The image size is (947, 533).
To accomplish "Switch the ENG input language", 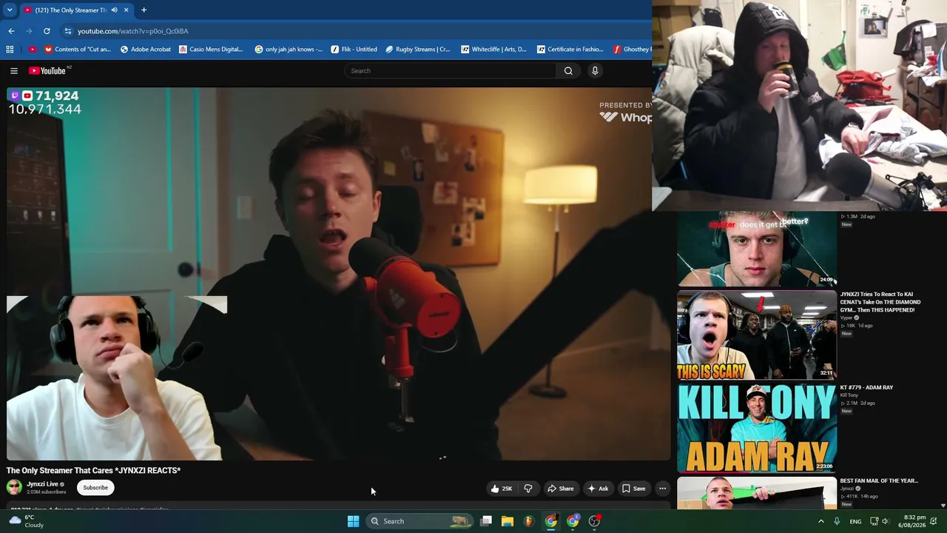I will pyautogui.click(x=855, y=521).
